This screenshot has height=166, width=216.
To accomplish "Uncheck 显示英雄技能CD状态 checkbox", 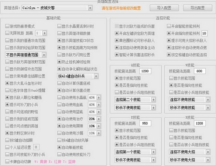I will pos(59,40).
